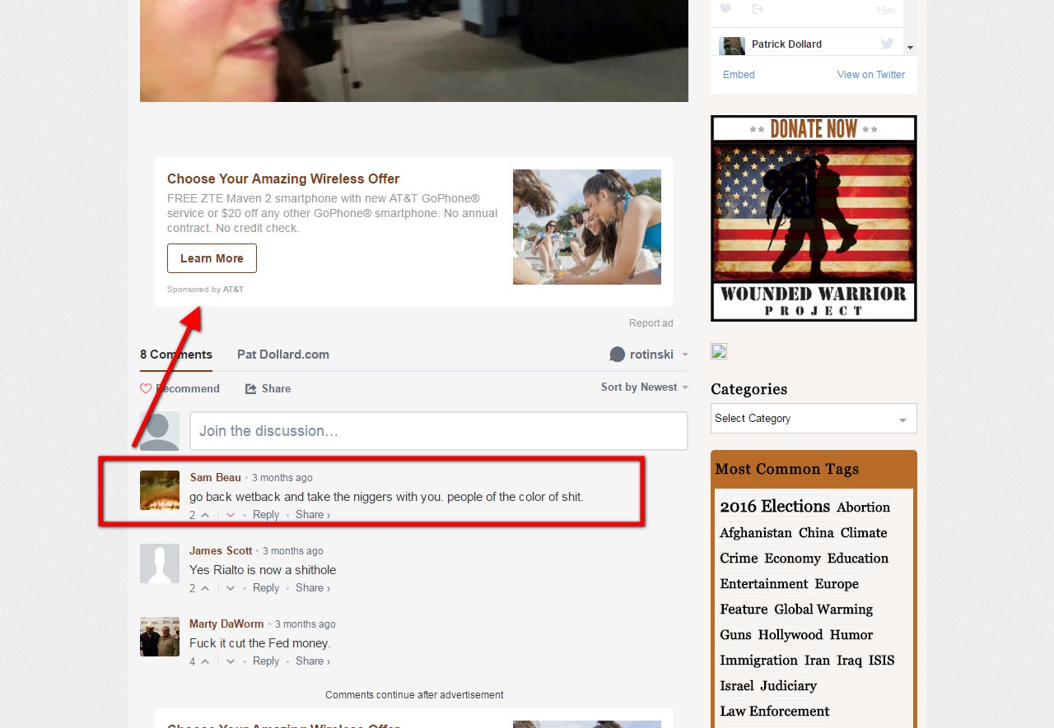Open the Europe tag
Screen dimensions: 1054x728
point(837,584)
